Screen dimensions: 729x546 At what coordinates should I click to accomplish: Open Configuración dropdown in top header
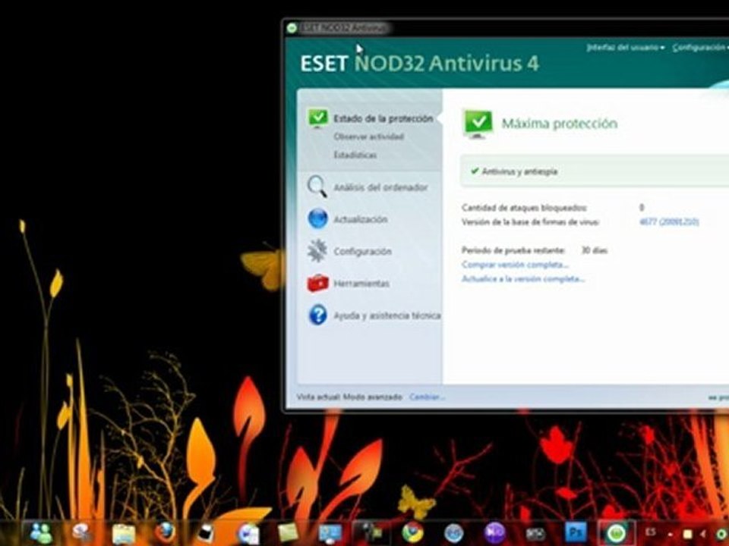pyautogui.click(x=700, y=47)
